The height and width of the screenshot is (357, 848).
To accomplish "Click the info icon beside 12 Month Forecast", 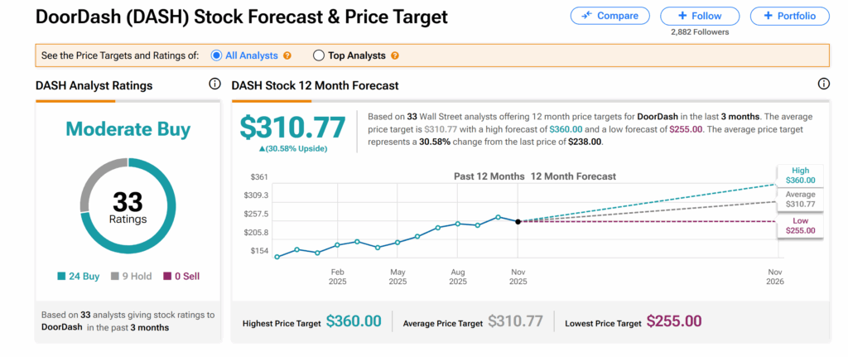I will tap(823, 84).
